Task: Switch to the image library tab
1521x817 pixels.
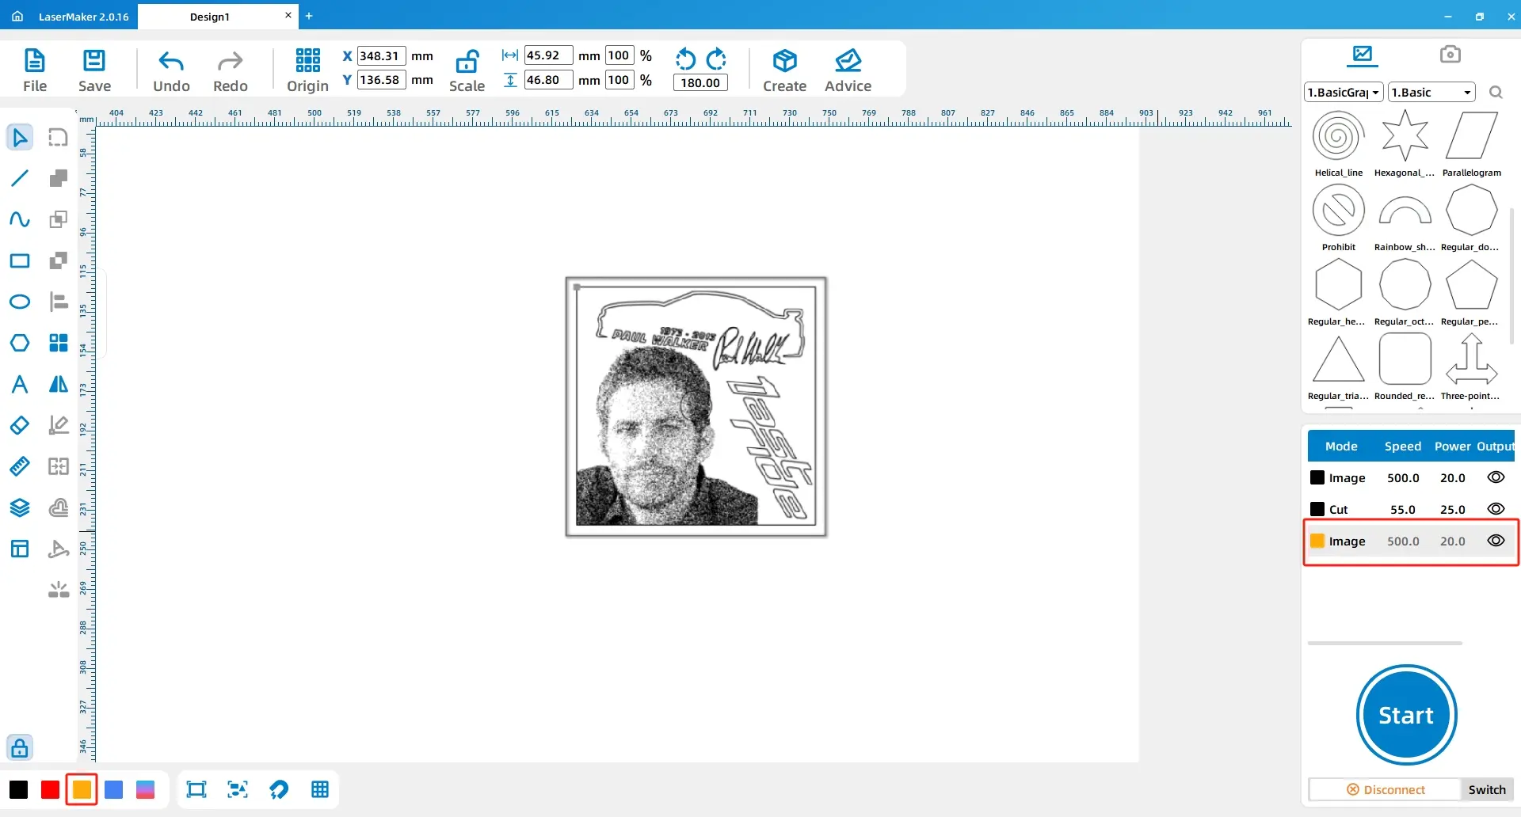Action: pyautogui.click(x=1363, y=54)
